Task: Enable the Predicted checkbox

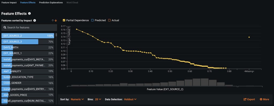Action: [x=92, y=20]
